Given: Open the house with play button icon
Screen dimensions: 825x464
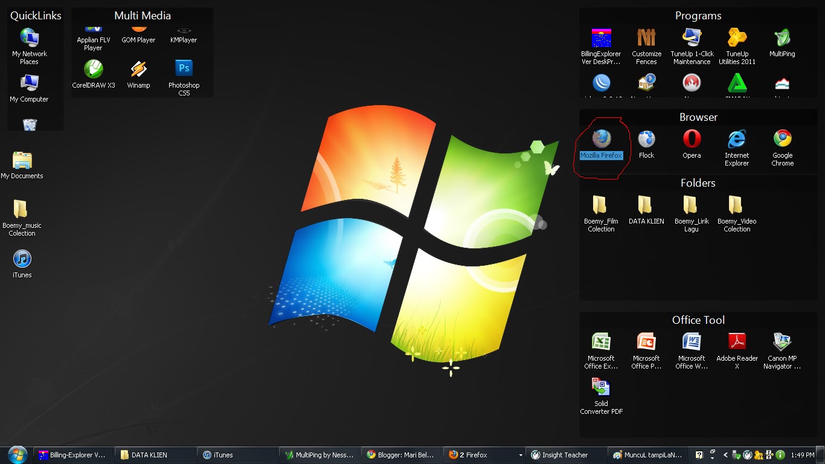Looking at the screenshot, I should [x=646, y=83].
